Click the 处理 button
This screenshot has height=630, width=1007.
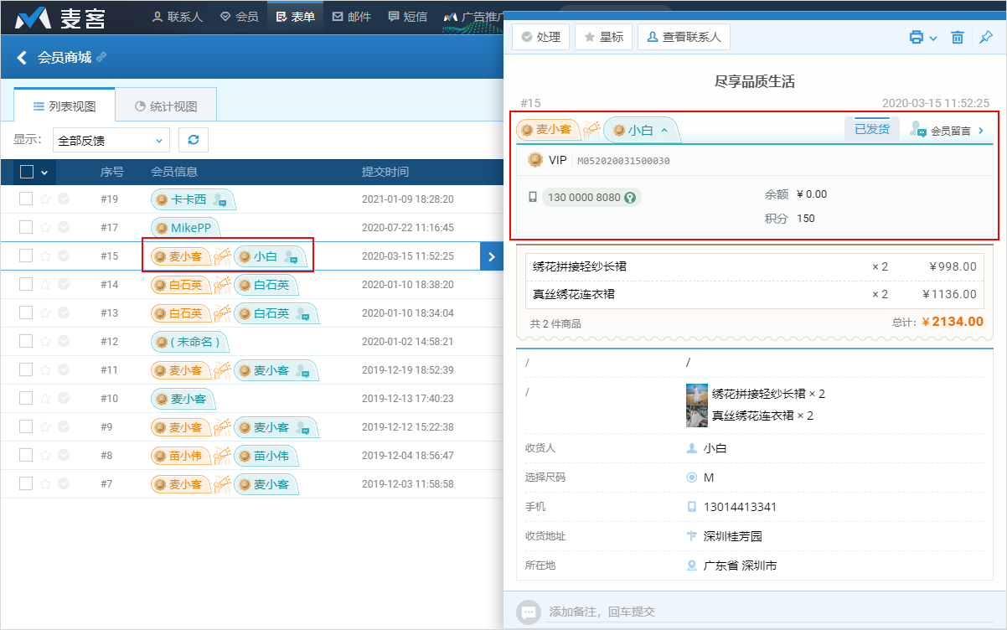541,37
